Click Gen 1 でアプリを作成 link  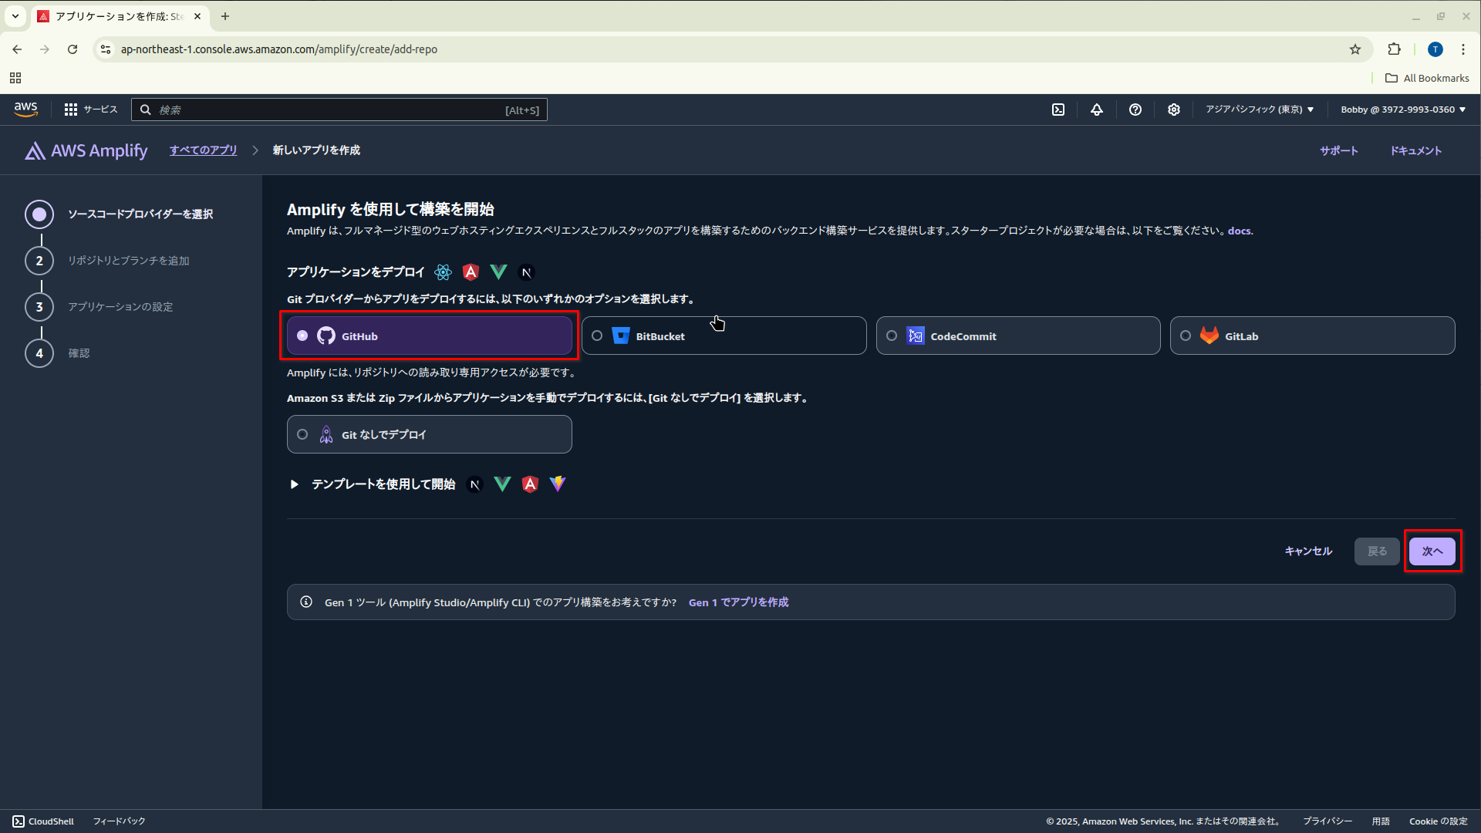(738, 602)
